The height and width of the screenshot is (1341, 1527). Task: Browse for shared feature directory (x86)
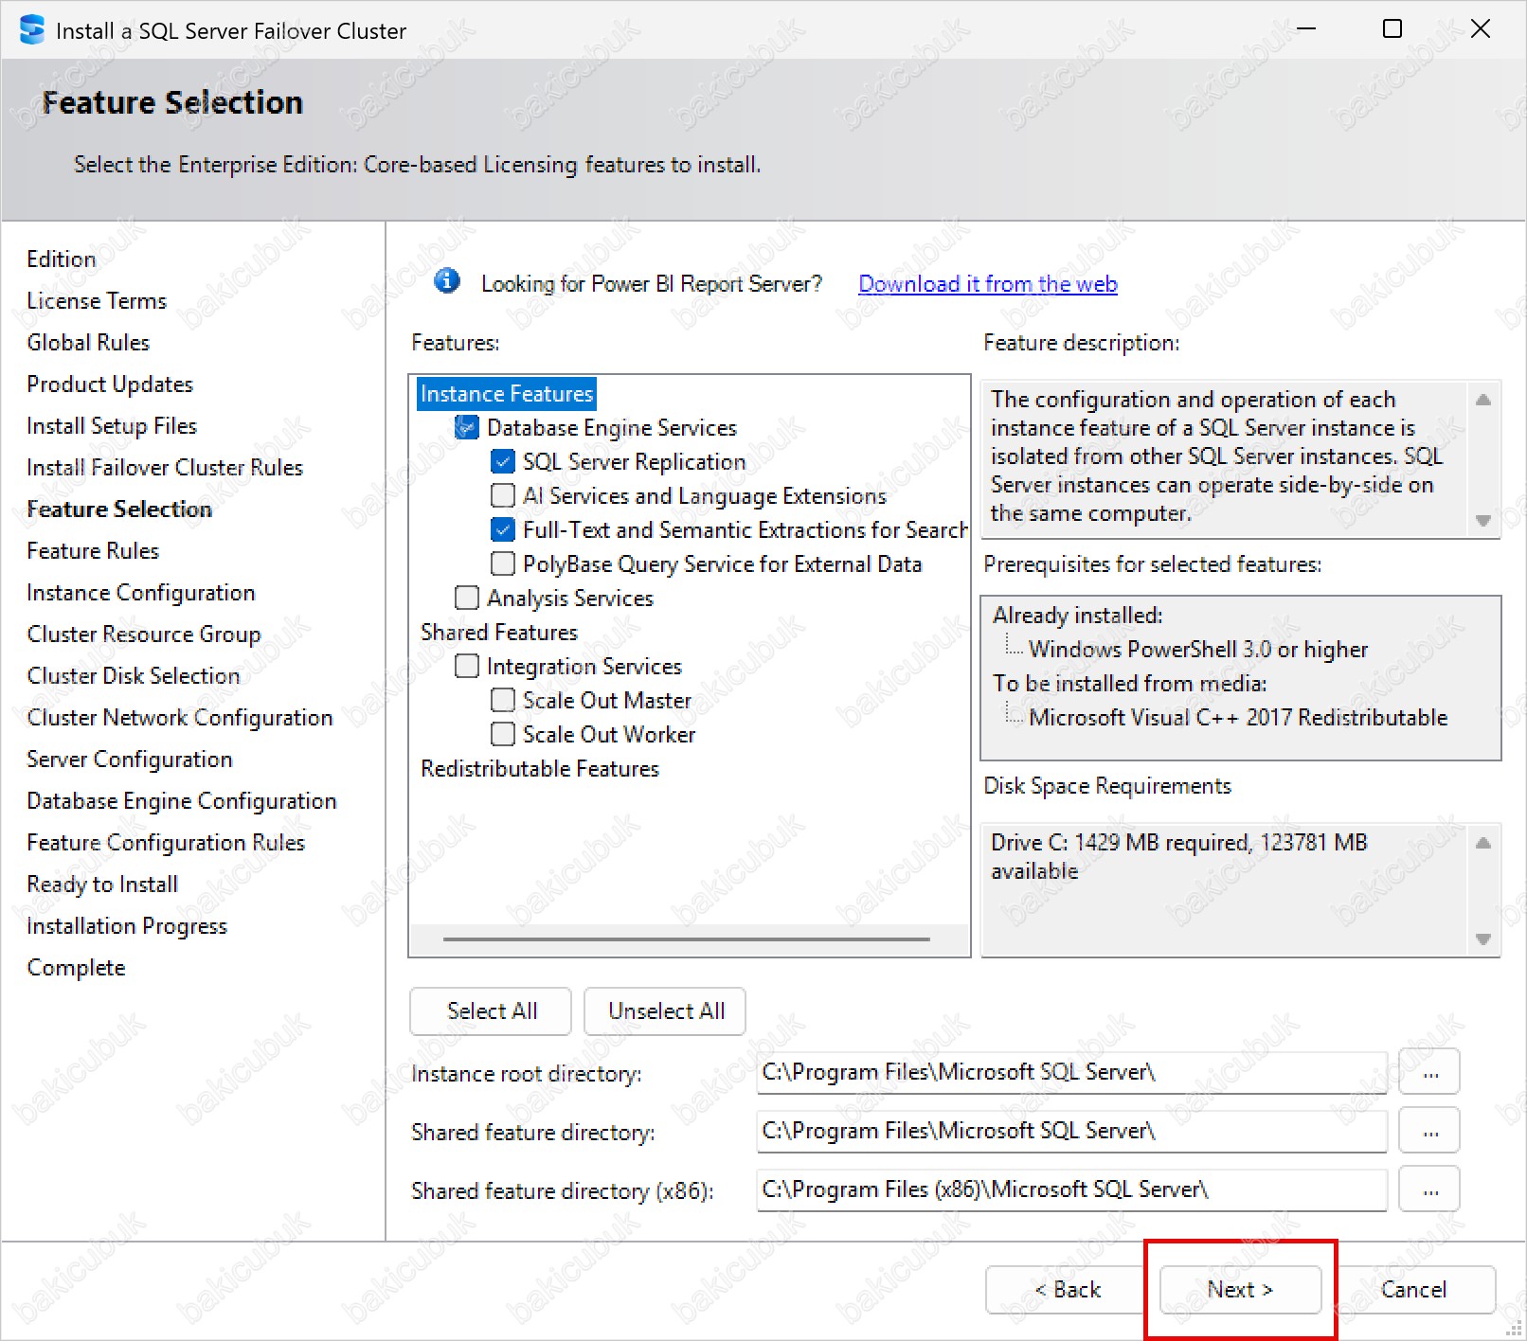tap(1428, 1189)
